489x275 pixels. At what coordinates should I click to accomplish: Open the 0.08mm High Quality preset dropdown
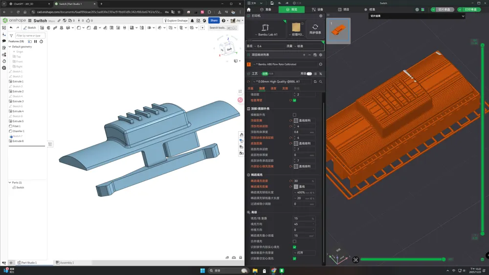pos(282,81)
